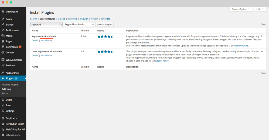Clear the search field with the x icon
Viewport: 269px width, 140px height.
point(93,25)
